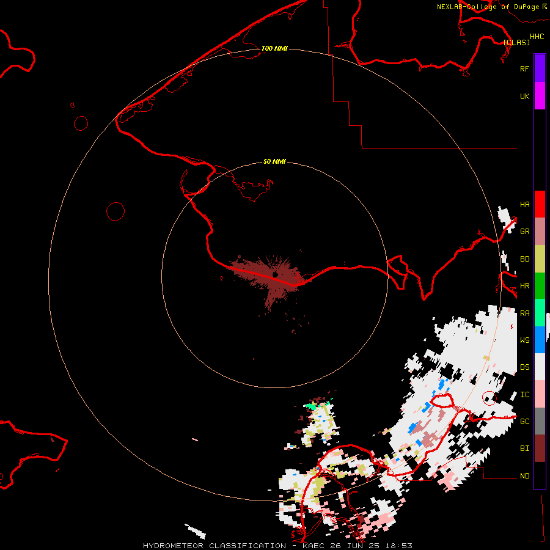Viewport: 550px width, 550px height.
Task: Click the RF purple legend swatch
Action: click(540, 68)
